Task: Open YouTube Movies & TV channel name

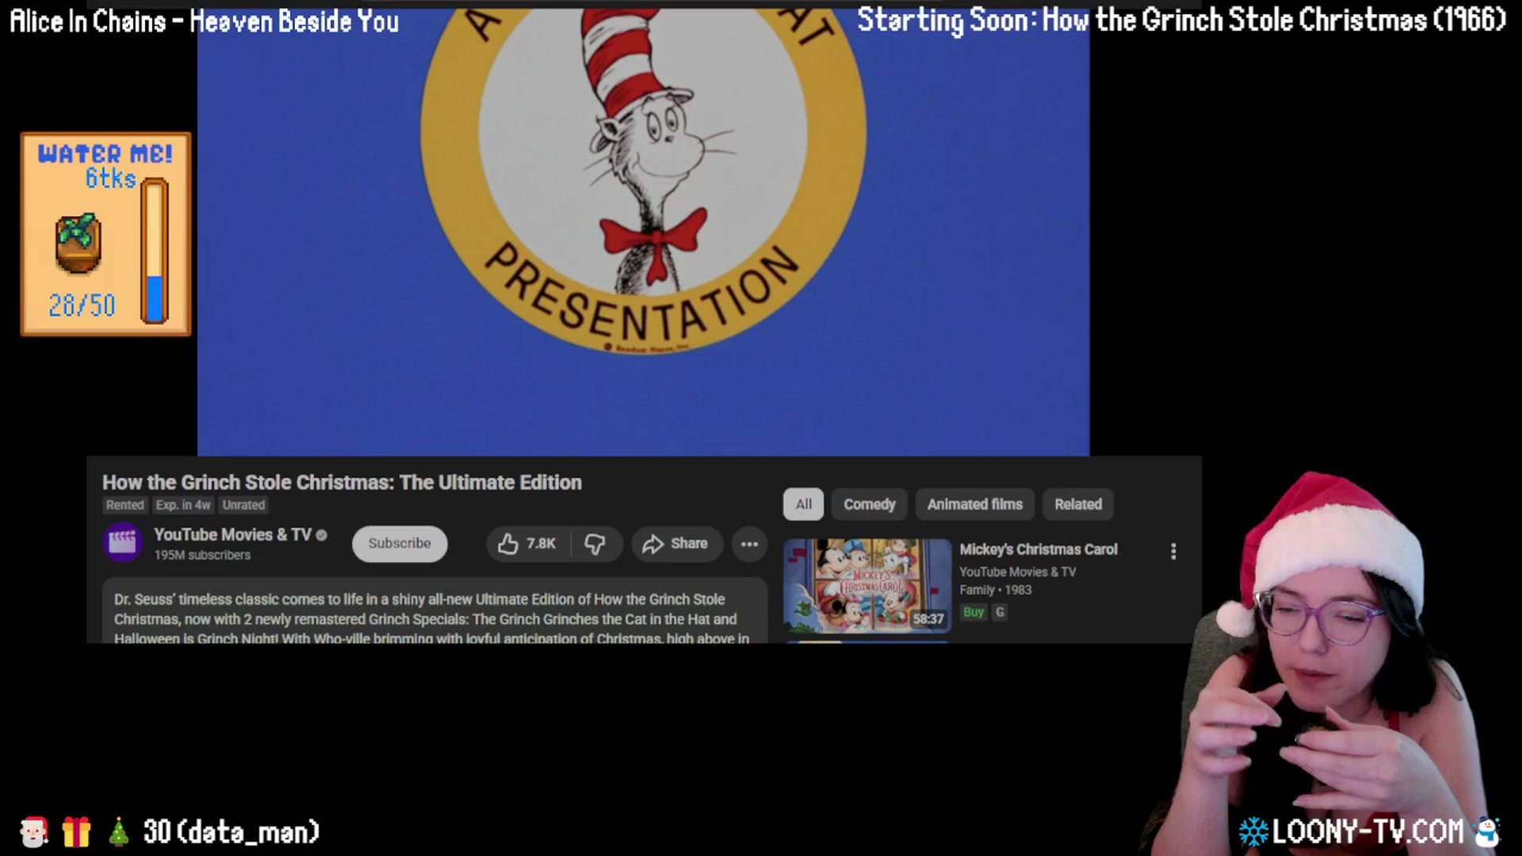Action: tap(232, 535)
